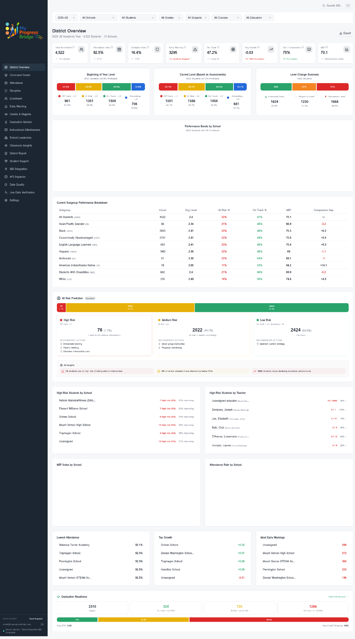The image size is (355, 639).
Task: Click the Export button
Action: tap(345, 33)
